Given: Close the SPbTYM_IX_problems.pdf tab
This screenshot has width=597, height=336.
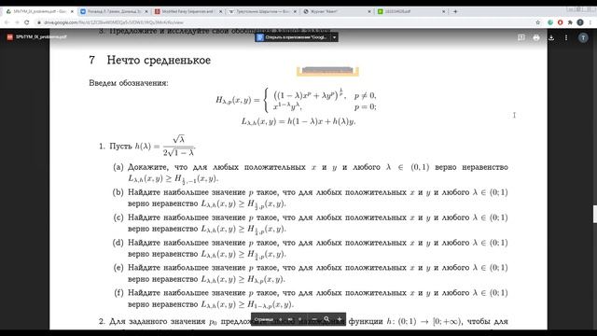Looking at the screenshot, I should point(72,11).
